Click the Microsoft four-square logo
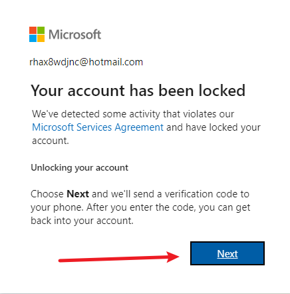 (x=37, y=35)
